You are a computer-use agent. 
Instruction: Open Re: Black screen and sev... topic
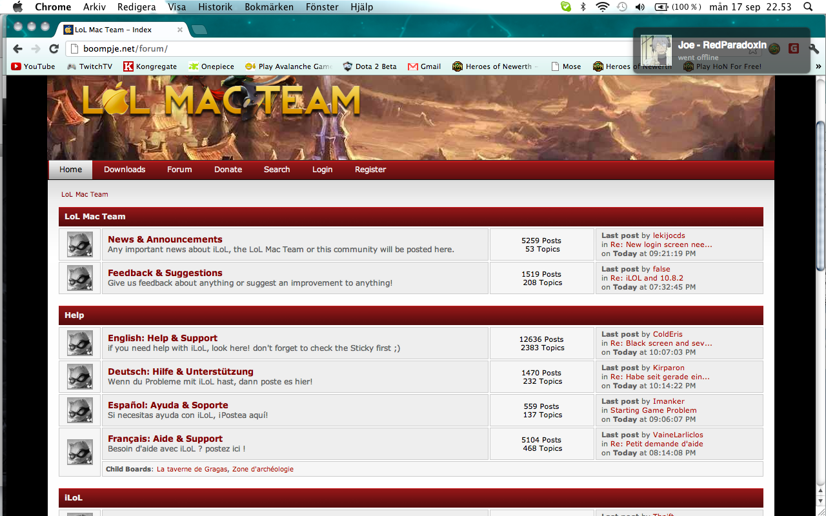661,343
